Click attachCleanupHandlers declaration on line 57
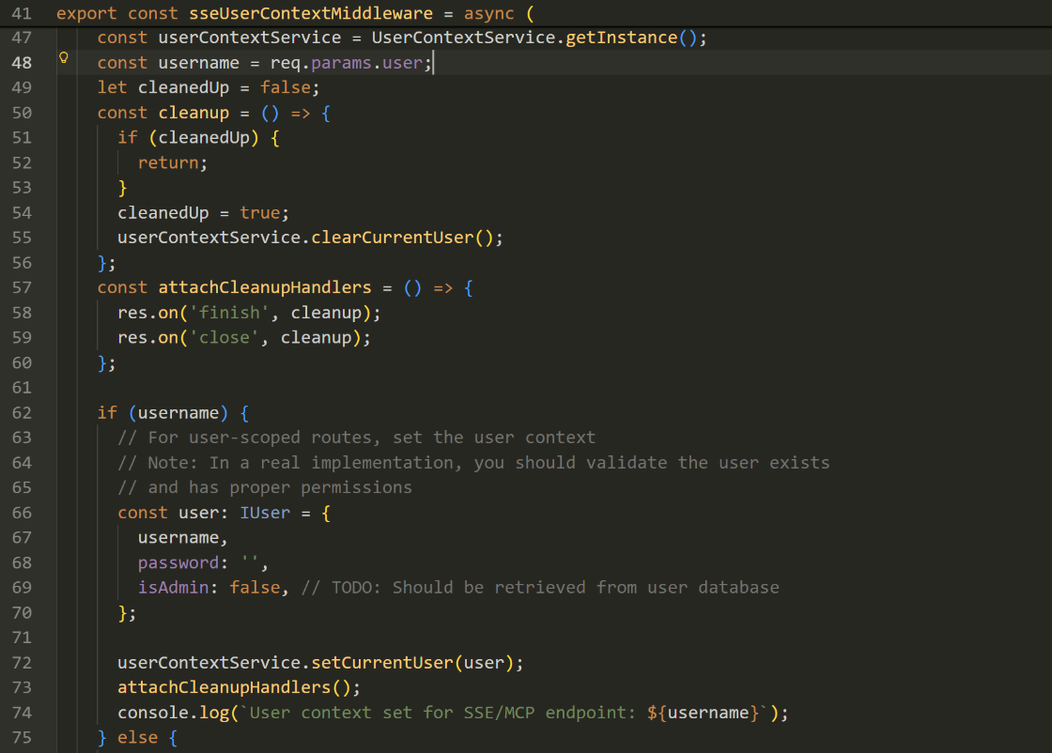The image size is (1052, 753). pyautogui.click(x=265, y=287)
